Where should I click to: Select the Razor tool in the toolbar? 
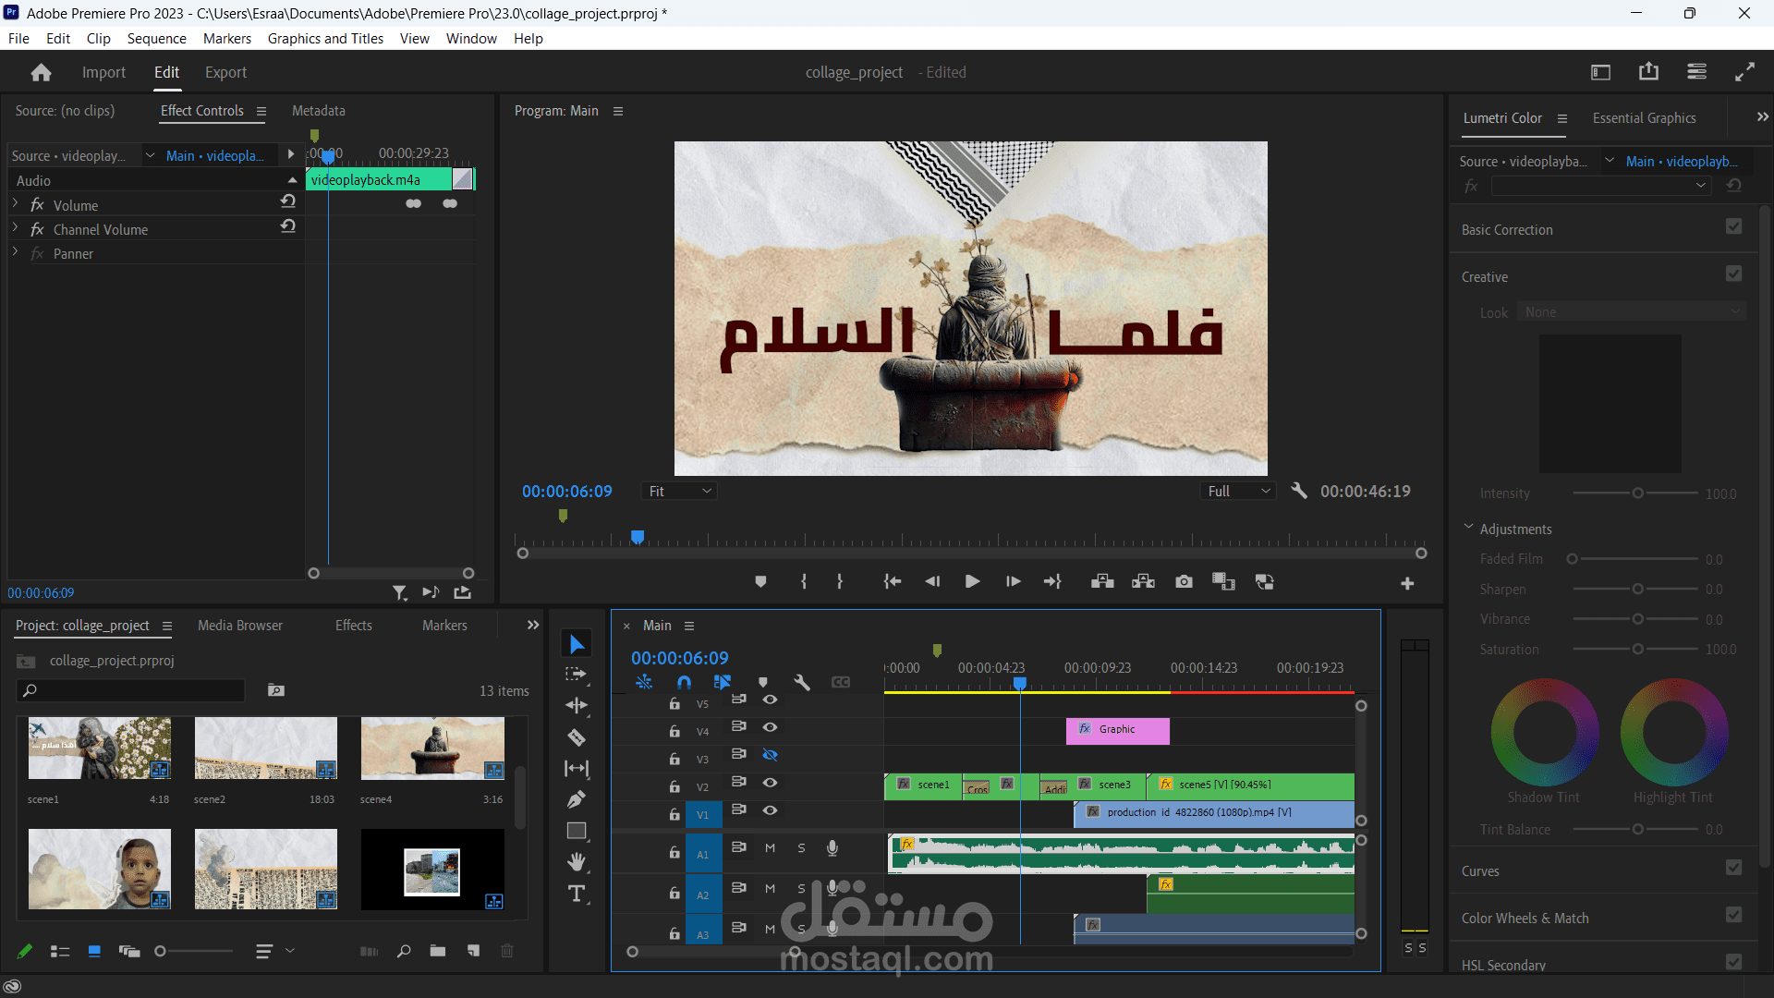(x=577, y=737)
